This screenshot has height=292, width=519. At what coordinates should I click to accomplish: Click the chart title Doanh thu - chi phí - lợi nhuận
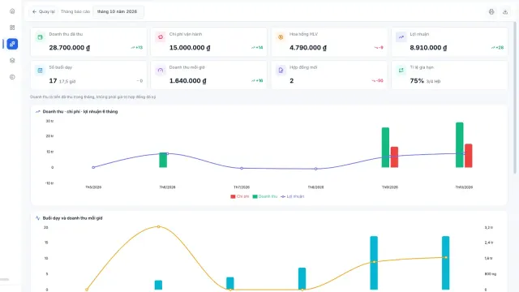[80, 112]
